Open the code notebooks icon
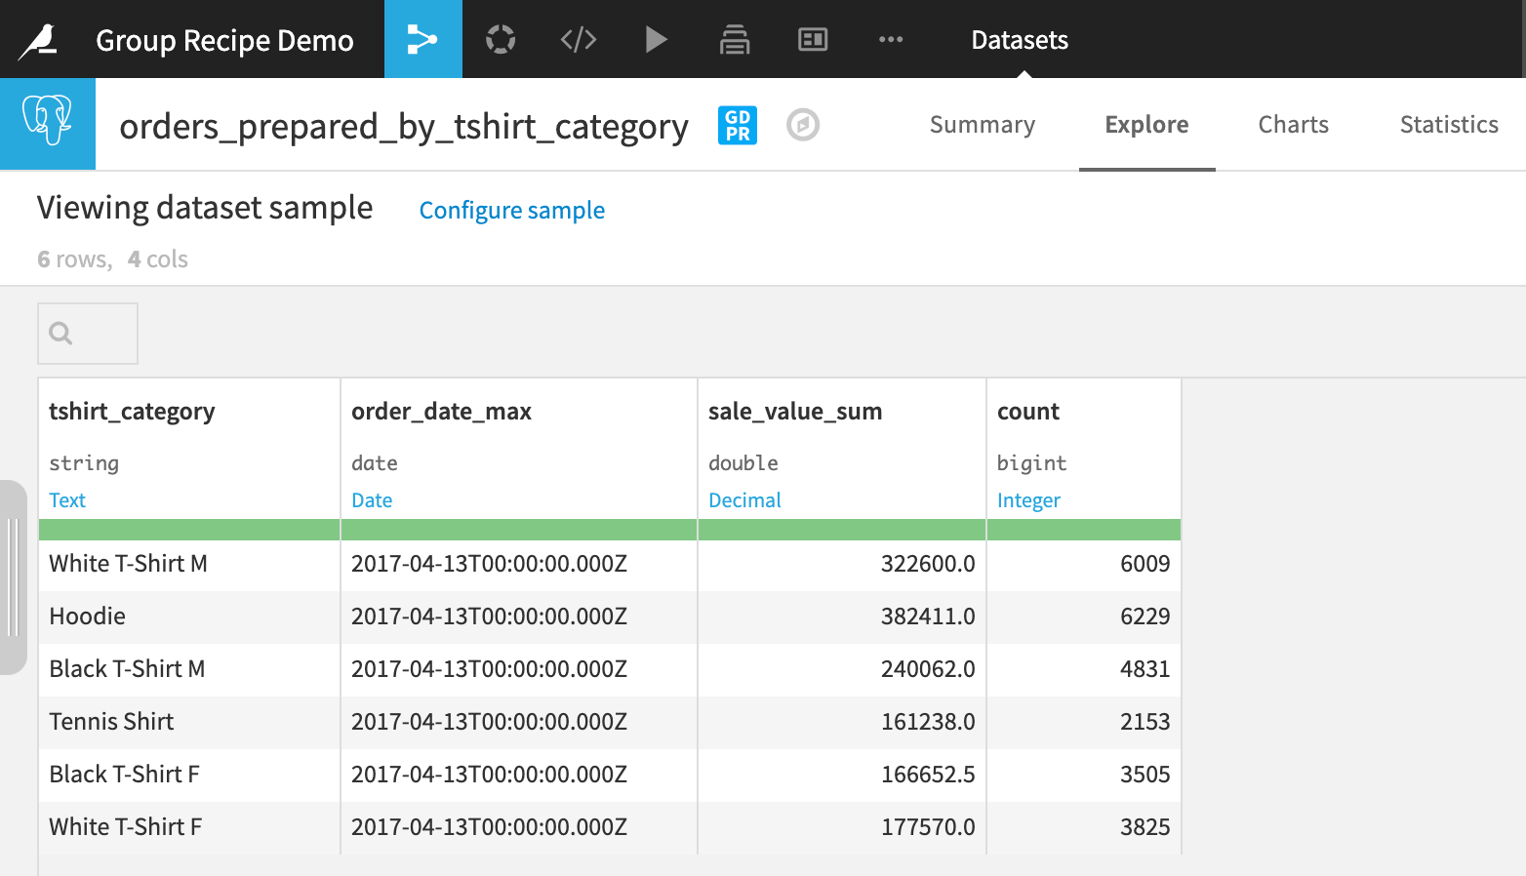The image size is (1526, 876). [x=578, y=39]
